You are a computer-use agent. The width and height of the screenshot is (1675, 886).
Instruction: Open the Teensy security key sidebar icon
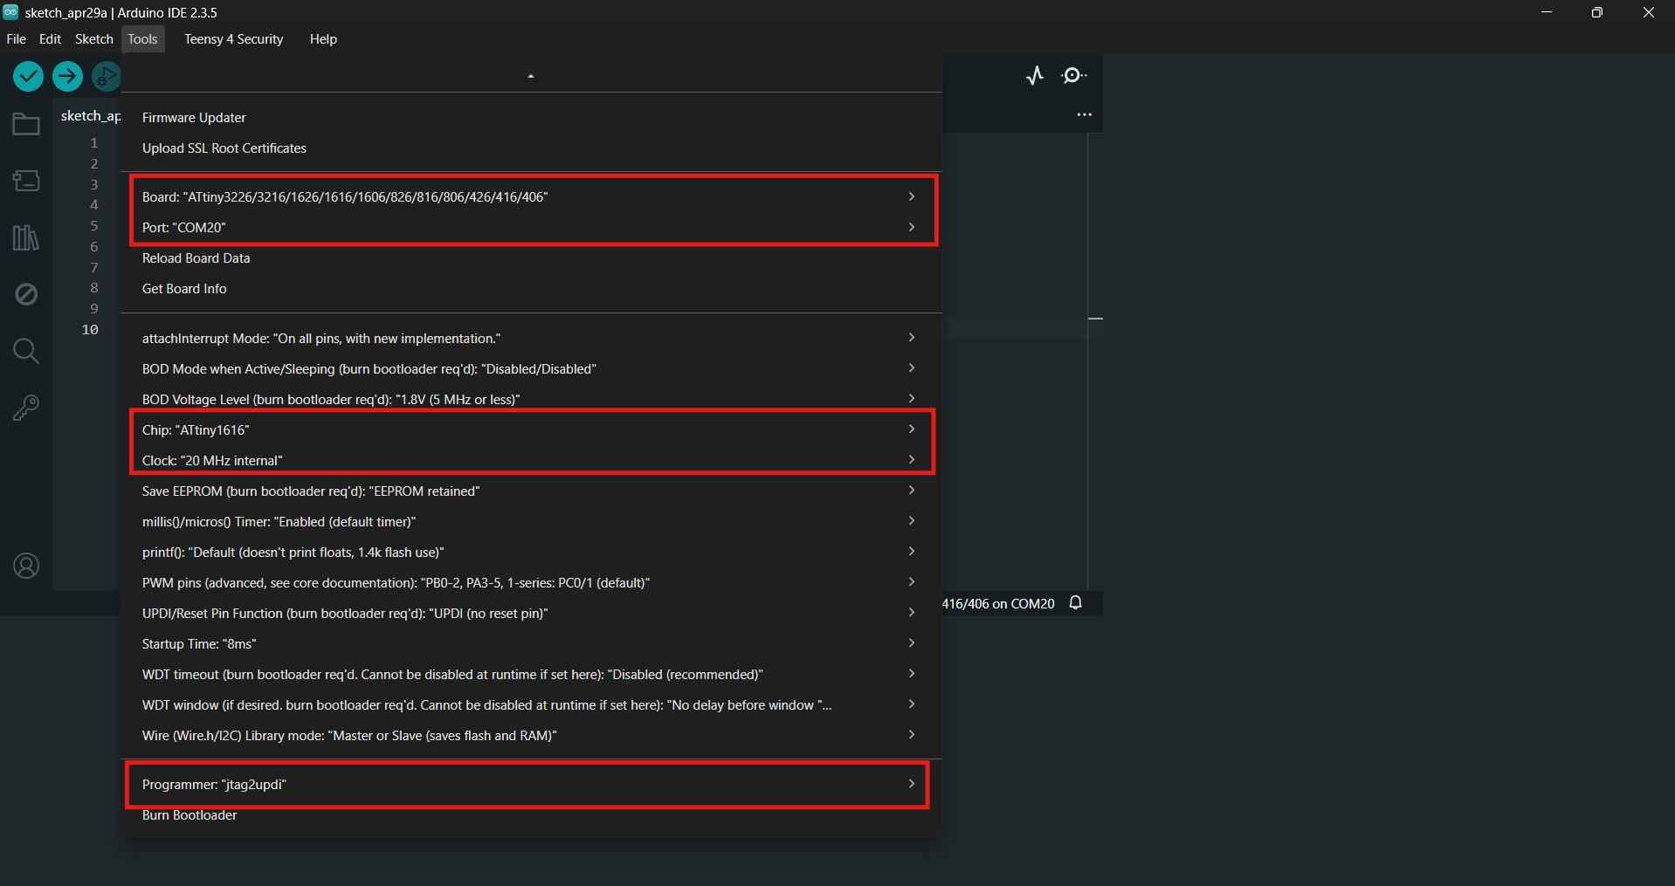pos(26,408)
